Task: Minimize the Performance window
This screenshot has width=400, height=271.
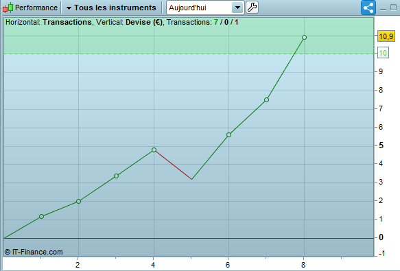Action: (x=383, y=9)
